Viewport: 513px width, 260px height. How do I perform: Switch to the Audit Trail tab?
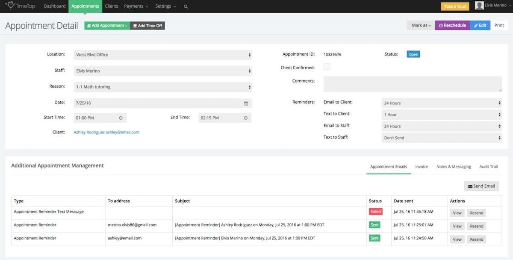[488, 167]
